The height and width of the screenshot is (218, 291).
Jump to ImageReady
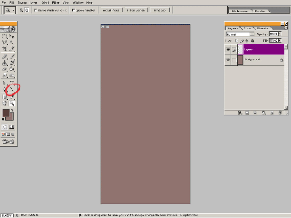tap(8, 142)
